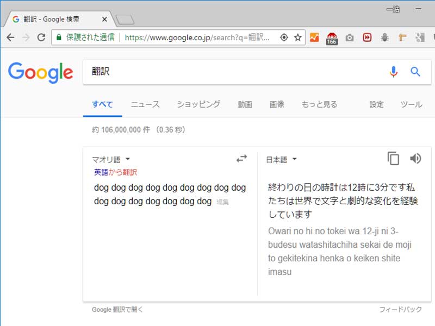This screenshot has height=326, width=435.
Task: Click 編集 next to the dog text
Action: coord(222,202)
